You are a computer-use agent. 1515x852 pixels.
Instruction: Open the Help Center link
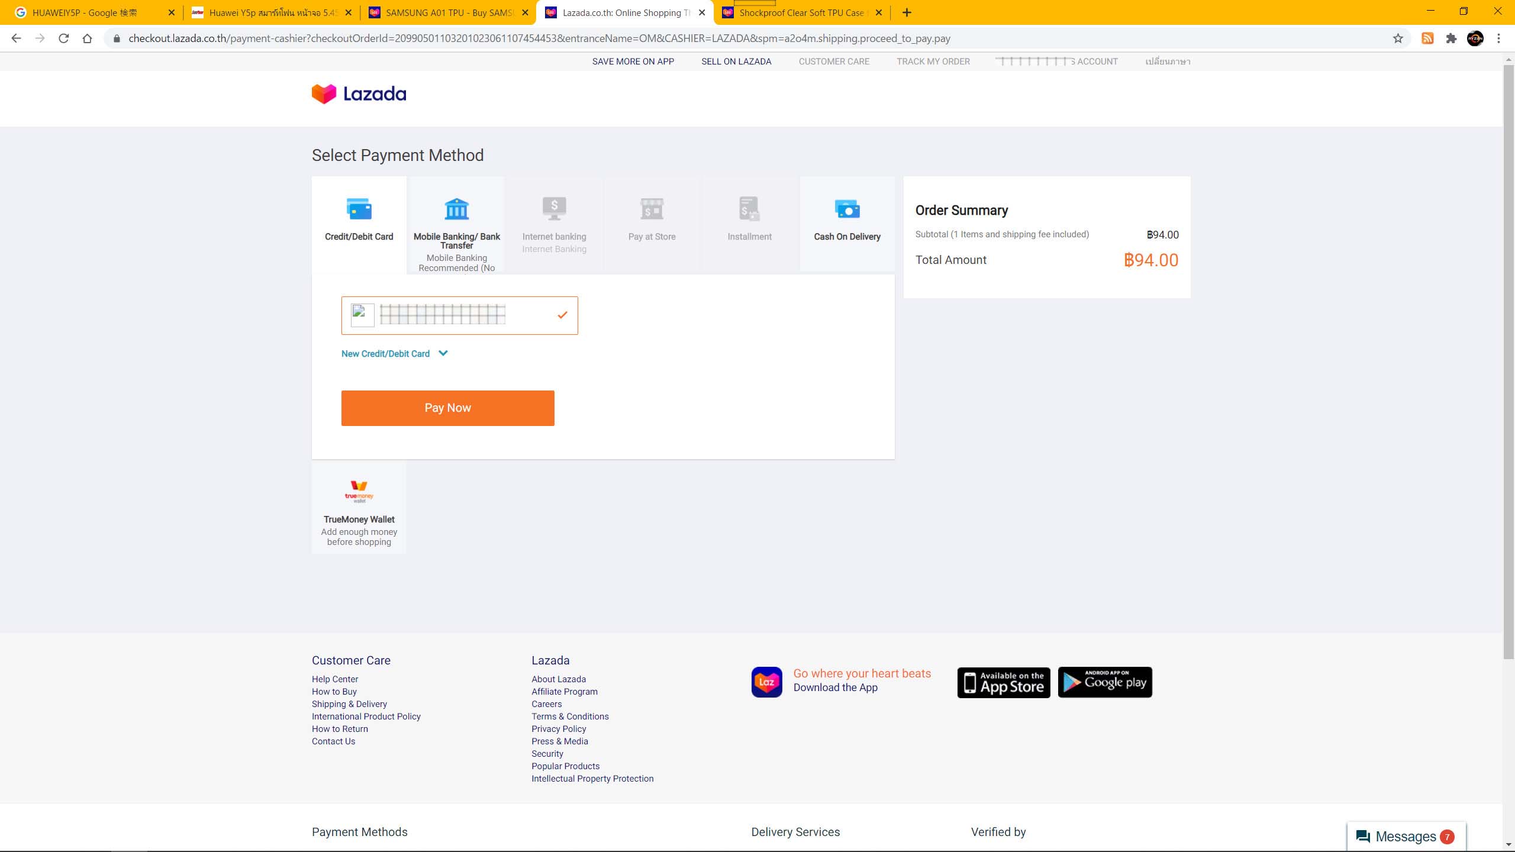click(335, 679)
